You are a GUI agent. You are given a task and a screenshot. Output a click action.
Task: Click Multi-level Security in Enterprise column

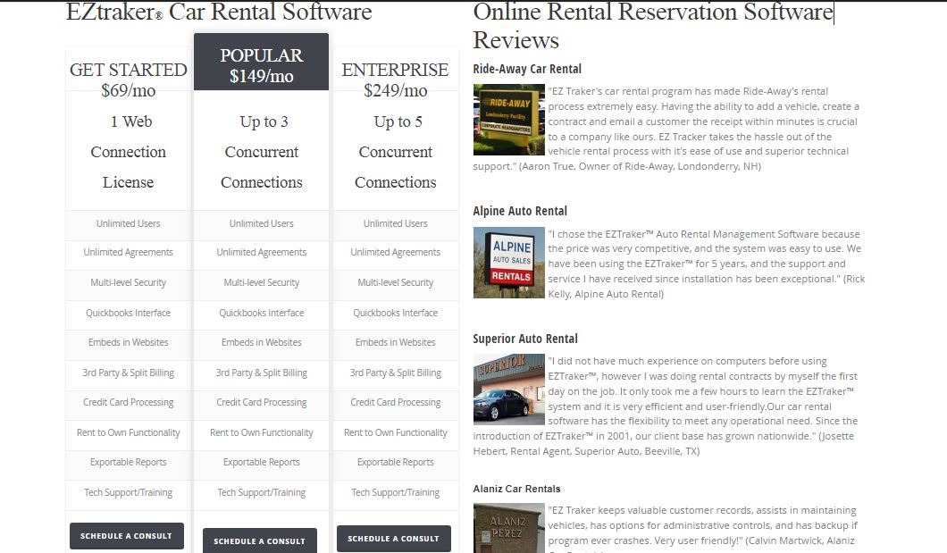[x=396, y=282]
